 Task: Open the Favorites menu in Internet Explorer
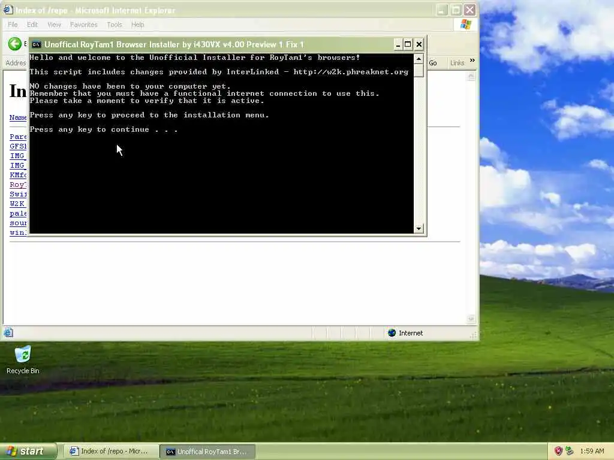coord(83,25)
